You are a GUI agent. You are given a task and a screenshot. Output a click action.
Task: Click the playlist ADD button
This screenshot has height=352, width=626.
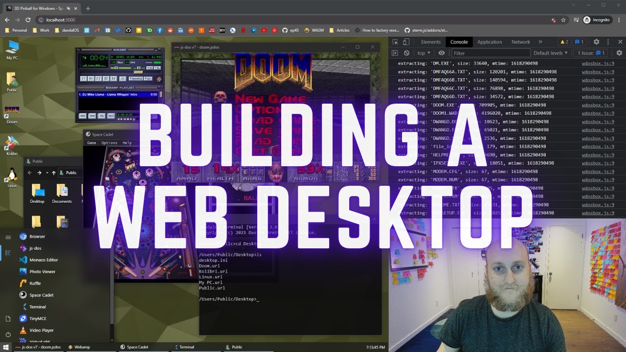click(x=83, y=116)
